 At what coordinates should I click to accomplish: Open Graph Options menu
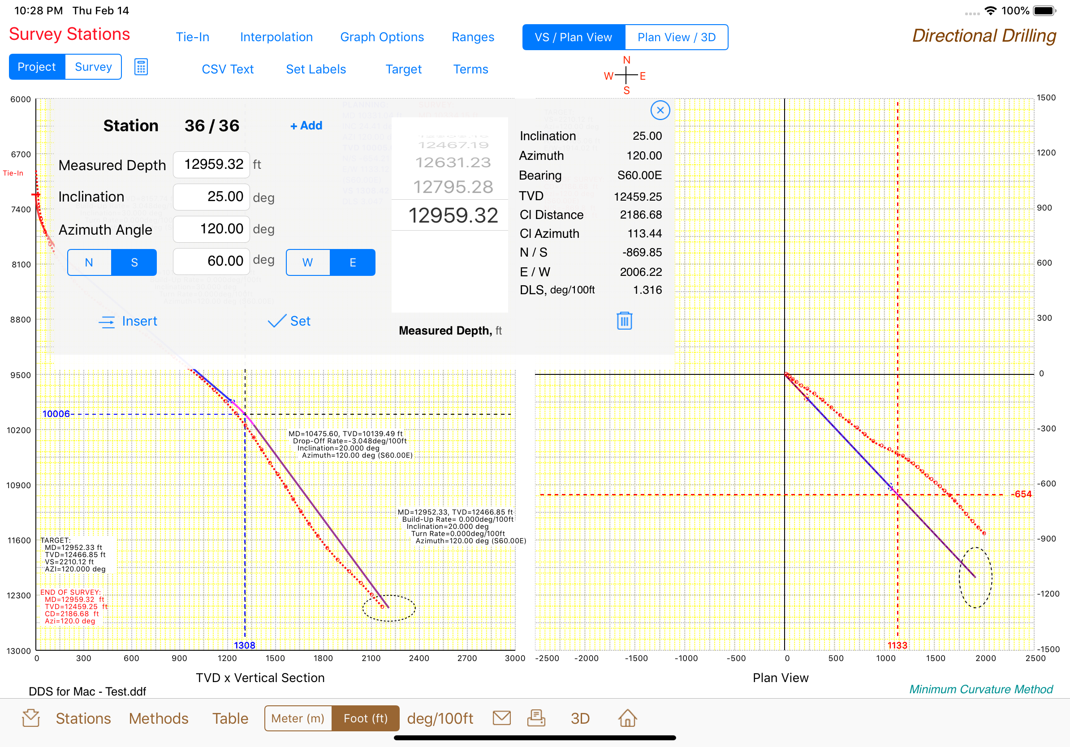(x=382, y=37)
